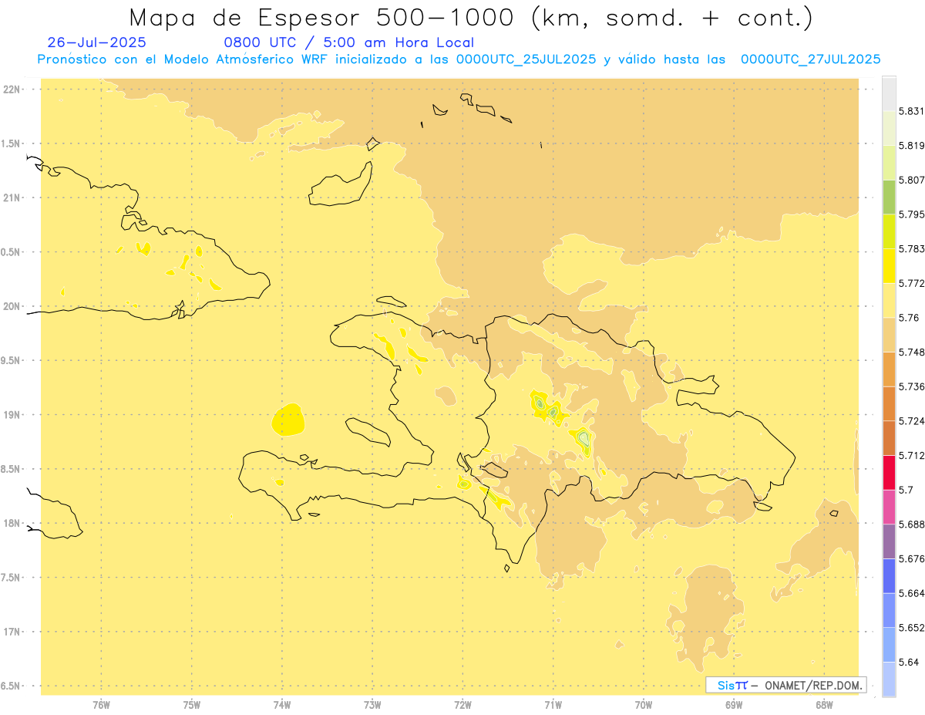
Task: Click the date text '26-Jul-2025'
Action: point(96,42)
